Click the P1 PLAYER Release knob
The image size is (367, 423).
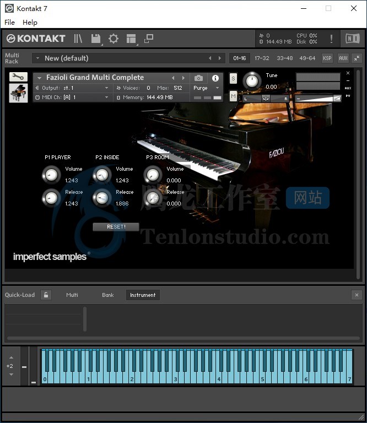[x=51, y=198]
